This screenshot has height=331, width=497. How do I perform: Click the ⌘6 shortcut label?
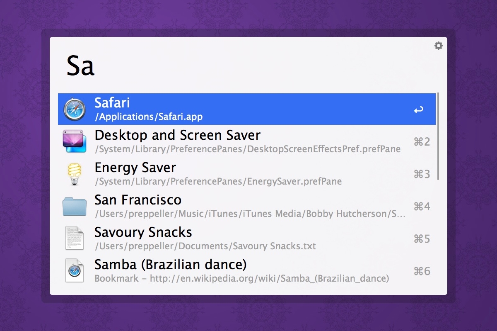422,271
